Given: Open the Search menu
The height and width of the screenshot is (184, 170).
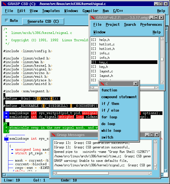Looking at the screenshot, I should pos(130,24).
